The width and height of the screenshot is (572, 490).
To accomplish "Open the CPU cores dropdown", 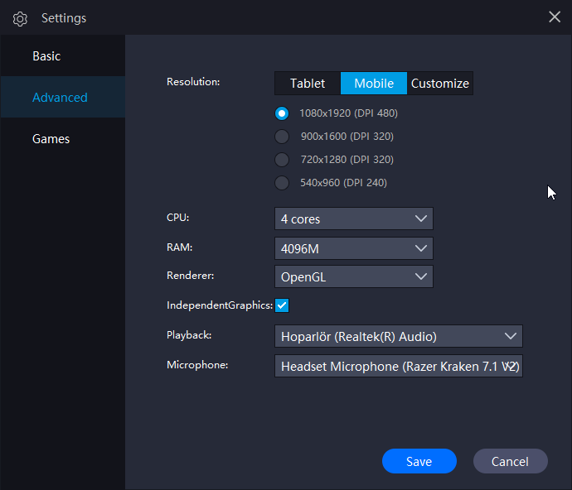I will tap(354, 219).
